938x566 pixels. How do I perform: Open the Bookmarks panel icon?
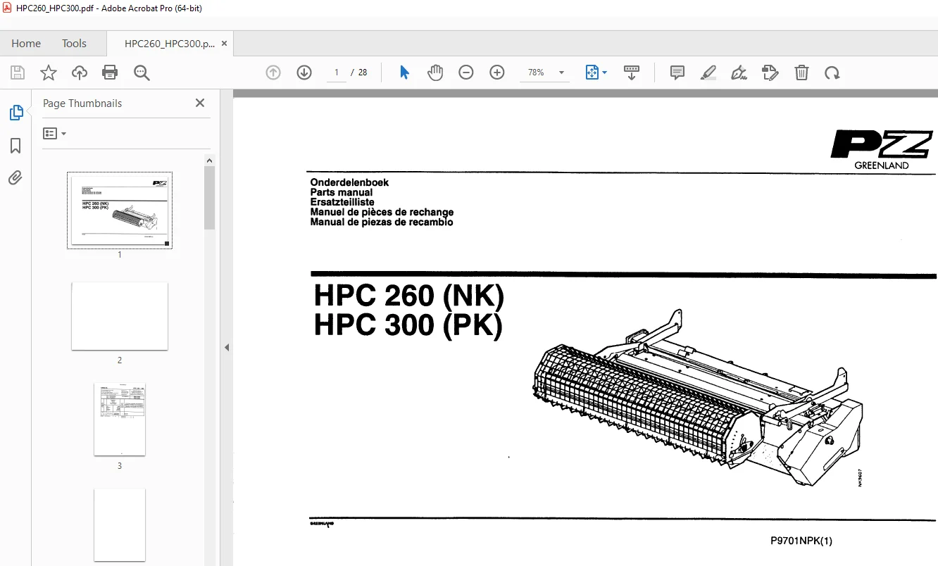tap(15, 146)
